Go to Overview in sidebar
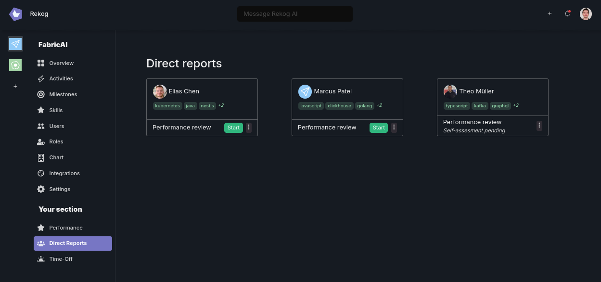The image size is (601, 282). [x=61, y=63]
